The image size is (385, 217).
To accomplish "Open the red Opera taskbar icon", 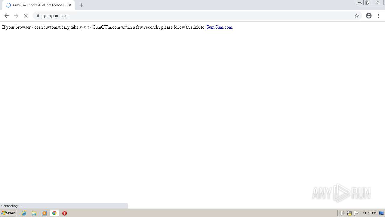I will [64, 213].
